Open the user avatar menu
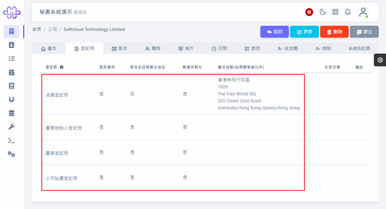This screenshot has width=386, height=209. click(x=363, y=12)
